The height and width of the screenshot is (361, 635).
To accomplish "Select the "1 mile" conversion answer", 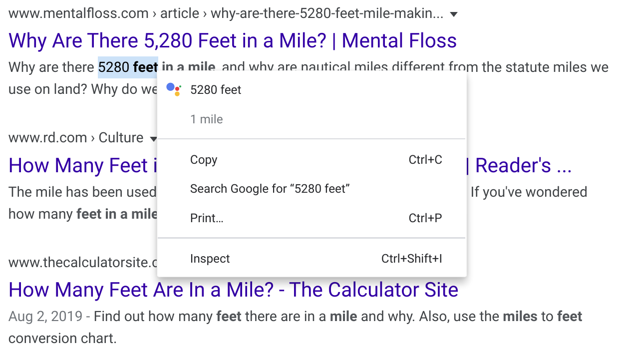I will 206,119.
